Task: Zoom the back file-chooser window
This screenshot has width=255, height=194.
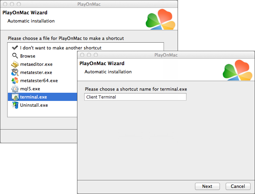Action: 19,4
